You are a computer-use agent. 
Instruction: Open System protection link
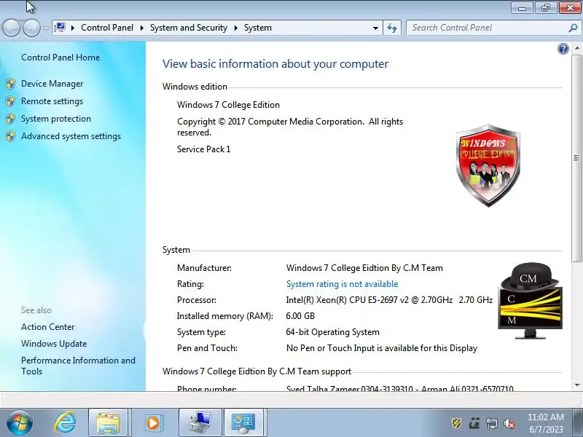click(56, 119)
